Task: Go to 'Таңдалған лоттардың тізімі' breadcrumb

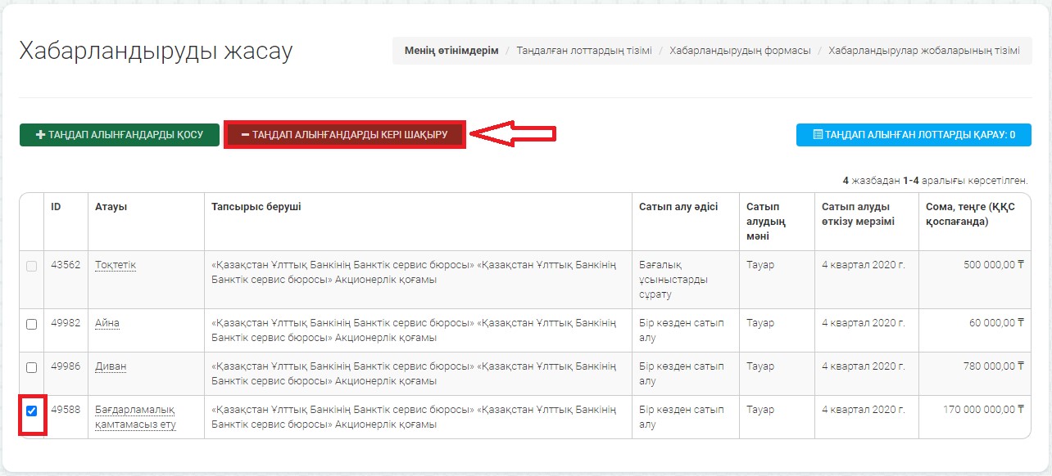Action: pyautogui.click(x=584, y=51)
